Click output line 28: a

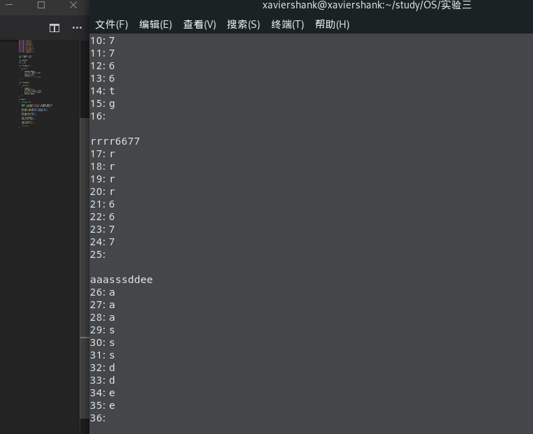102,318
